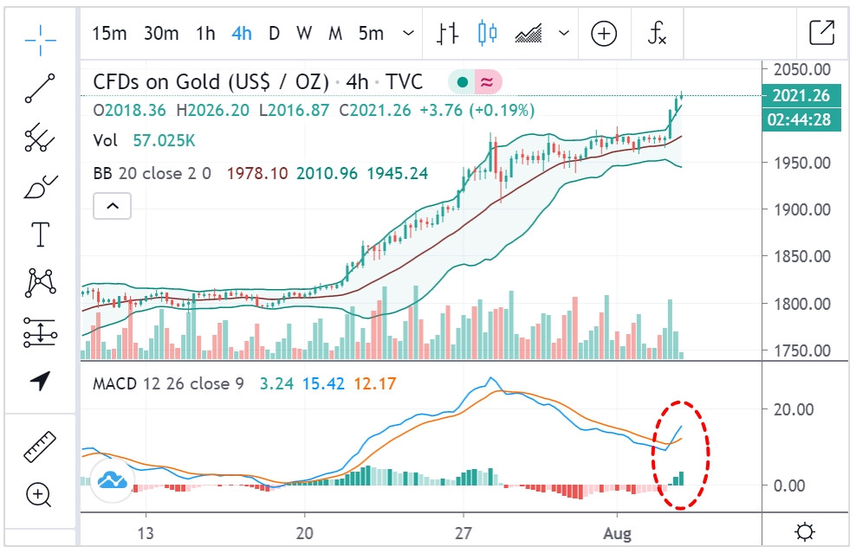This screenshot has width=856, height=553.
Task: Collapse the indicator legend chevron
Action: (x=112, y=206)
